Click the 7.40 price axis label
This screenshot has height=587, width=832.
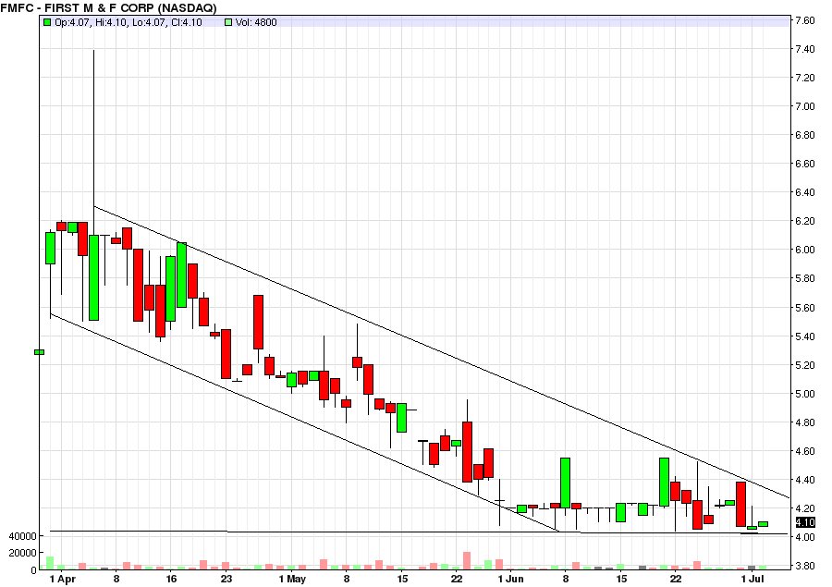click(x=805, y=49)
